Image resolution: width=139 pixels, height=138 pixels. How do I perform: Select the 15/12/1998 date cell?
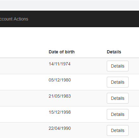click(60, 112)
